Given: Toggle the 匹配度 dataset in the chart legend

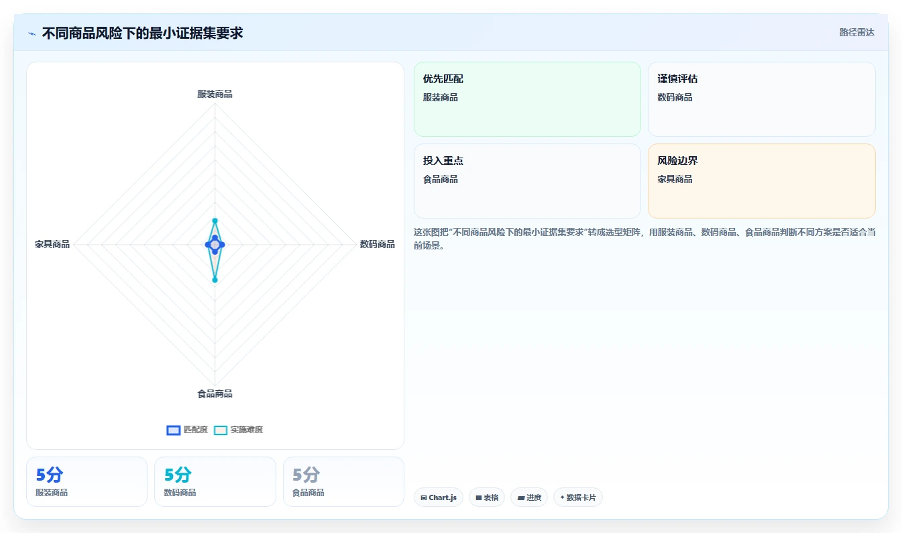Looking at the screenshot, I should 187,430.
